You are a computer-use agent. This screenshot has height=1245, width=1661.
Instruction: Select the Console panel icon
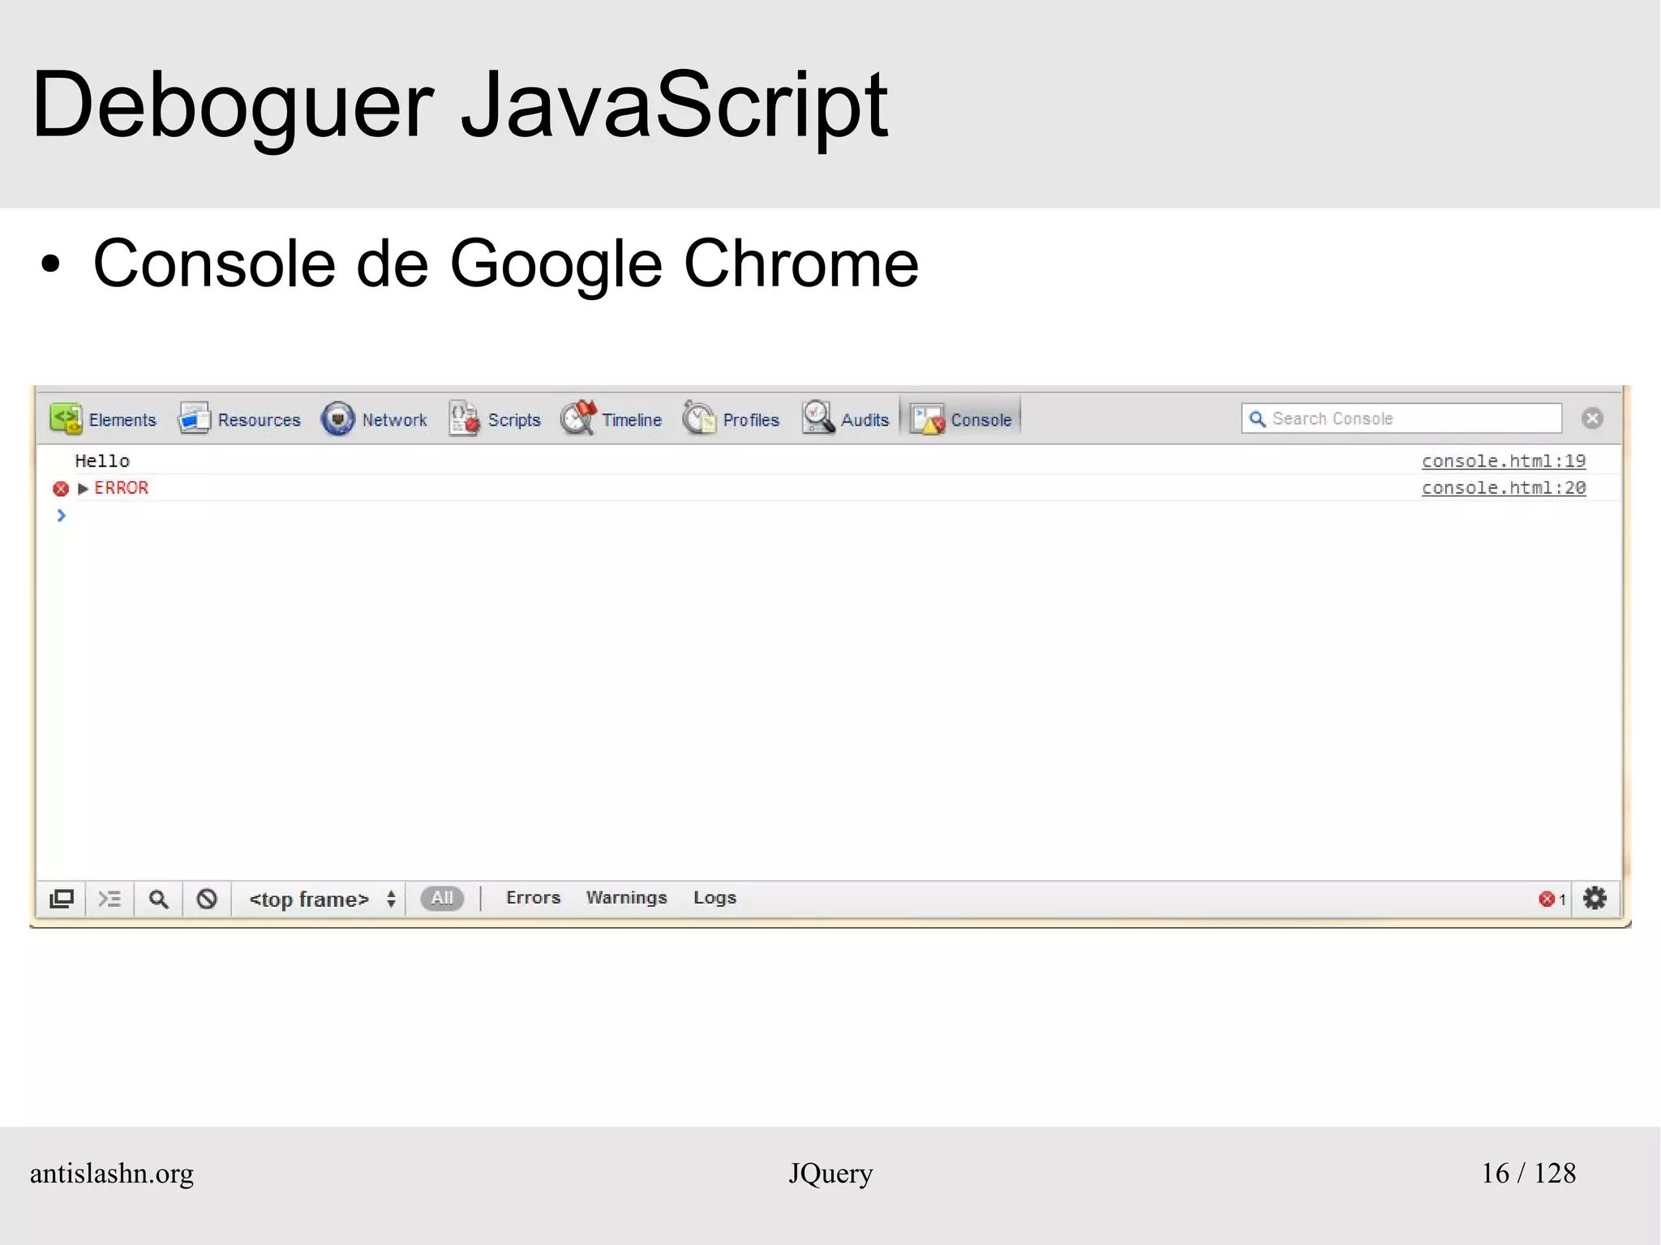point(927,419)
